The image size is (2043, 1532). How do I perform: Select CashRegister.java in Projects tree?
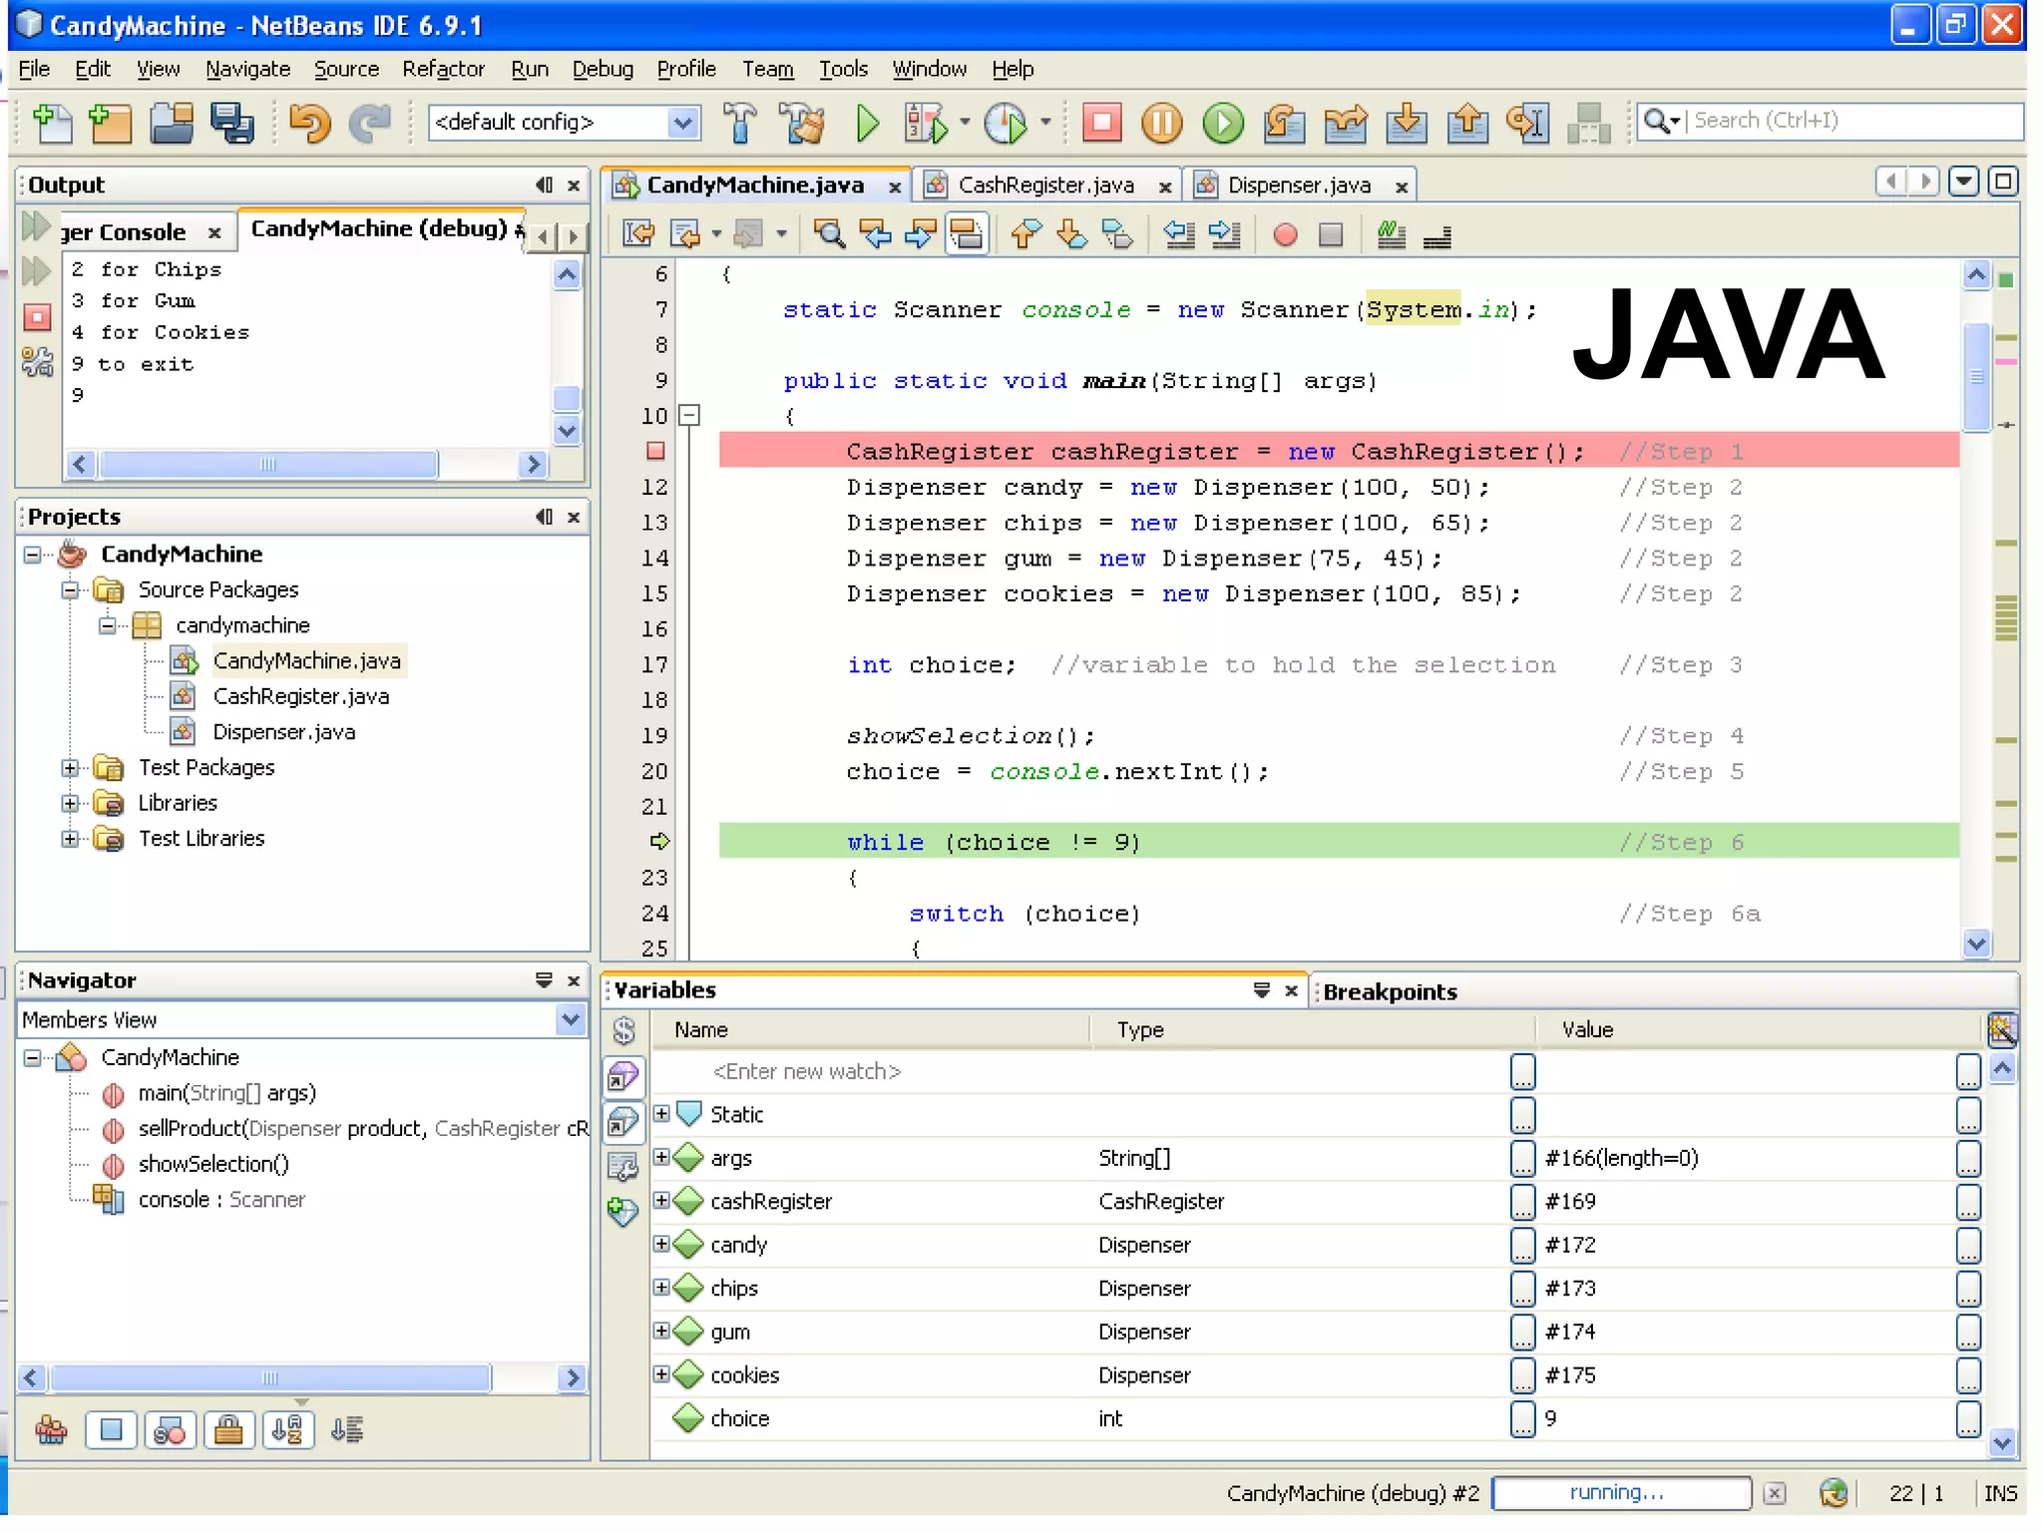tap(300, 696)
